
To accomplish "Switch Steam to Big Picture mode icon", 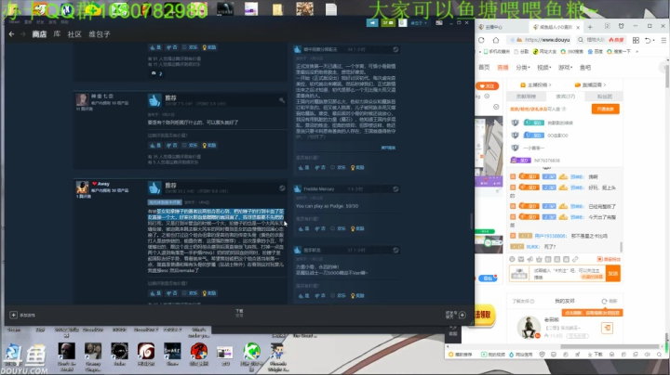I will [439, 22].
